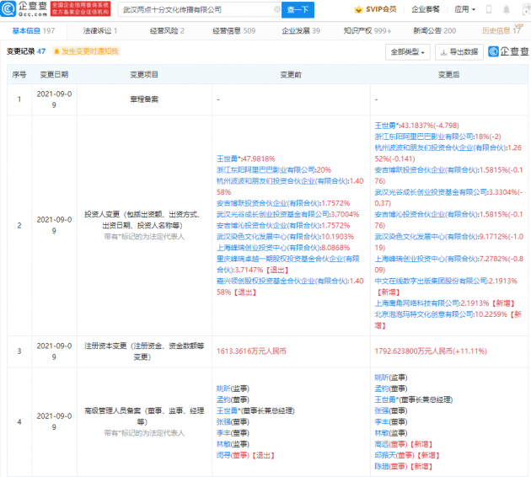Screen dimensions: 531x477
Task: Open 张强(董事) in 变更前 column
Action: click(x=233, y=422)
